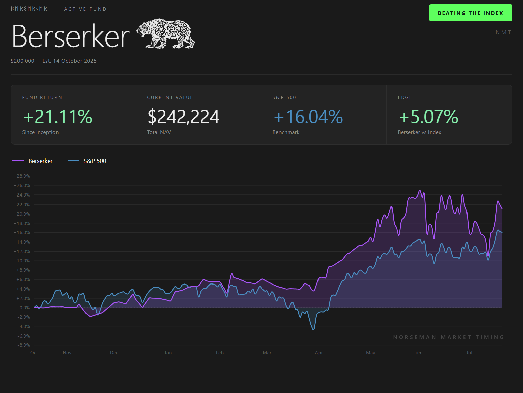Click the blue S&P 500 legend line swatch
The height and width of the screenshot is (393, 523).
tap(73, 161)
